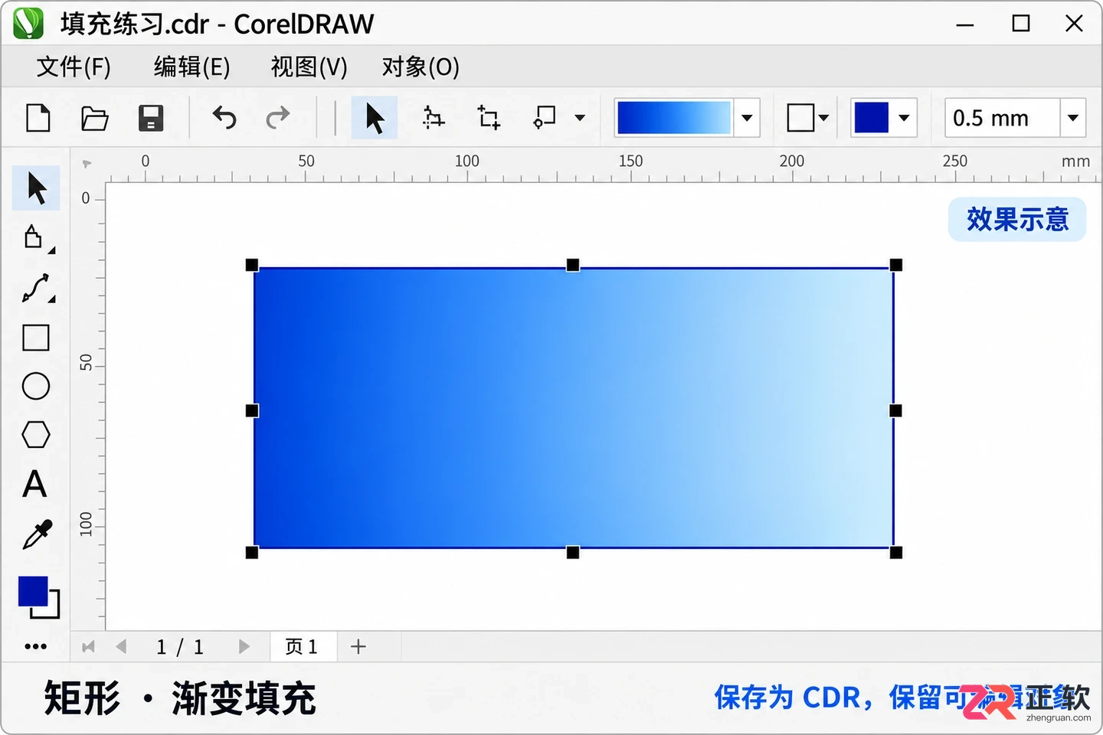
Task: Click the fill color swatch below the toolbox
Action: (x=33, y=591)
